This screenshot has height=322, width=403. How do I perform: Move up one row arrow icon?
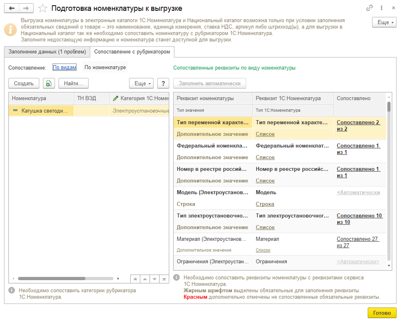click(x=145, y=279)
